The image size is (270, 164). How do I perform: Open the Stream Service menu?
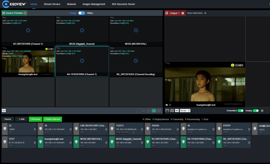pyautogui.click(x=52, y=4)
